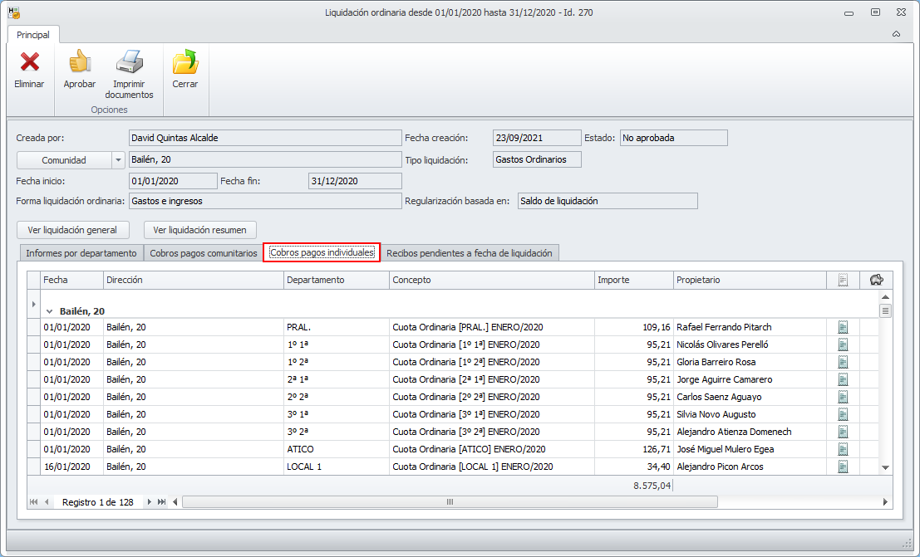This screenshot has height=557, width=920.
Task: Click the Forma liquidación field Gastos e ingresos
Action: pos(265,201)
